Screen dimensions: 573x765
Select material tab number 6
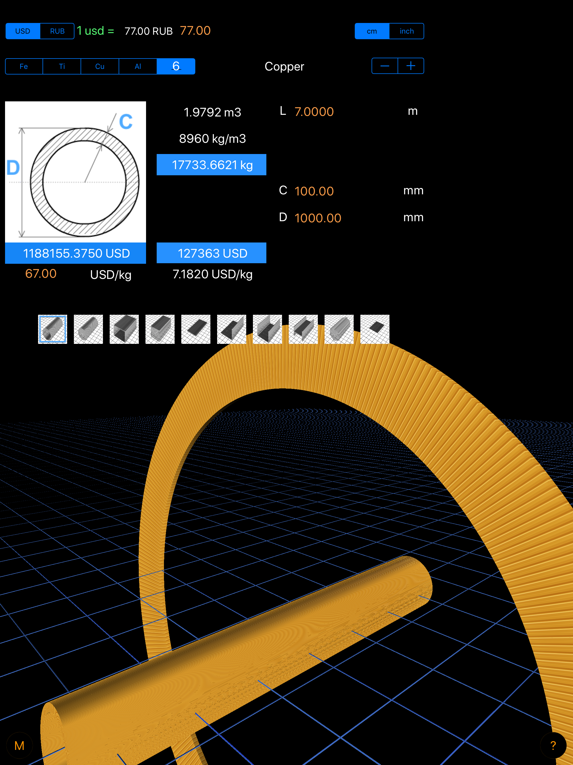[x=176, y=66]
